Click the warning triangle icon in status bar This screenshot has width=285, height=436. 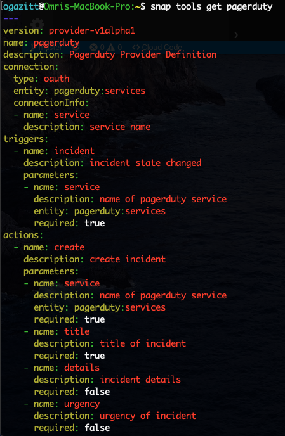[x=111, y=48]
